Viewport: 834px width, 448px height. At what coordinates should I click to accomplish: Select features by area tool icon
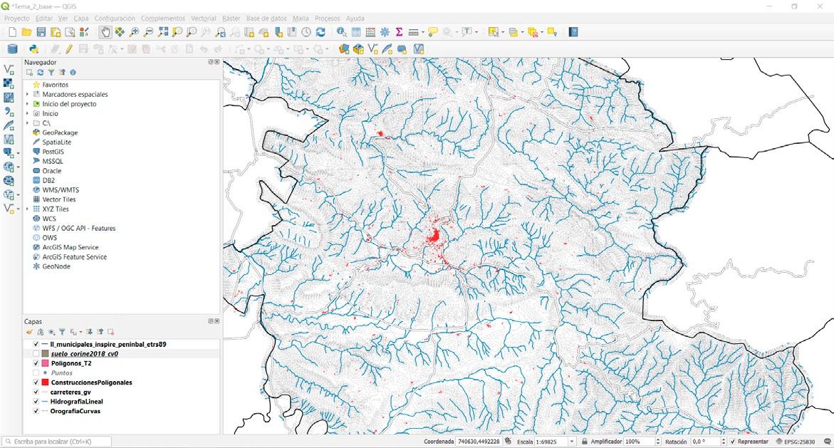click(493, 32)
